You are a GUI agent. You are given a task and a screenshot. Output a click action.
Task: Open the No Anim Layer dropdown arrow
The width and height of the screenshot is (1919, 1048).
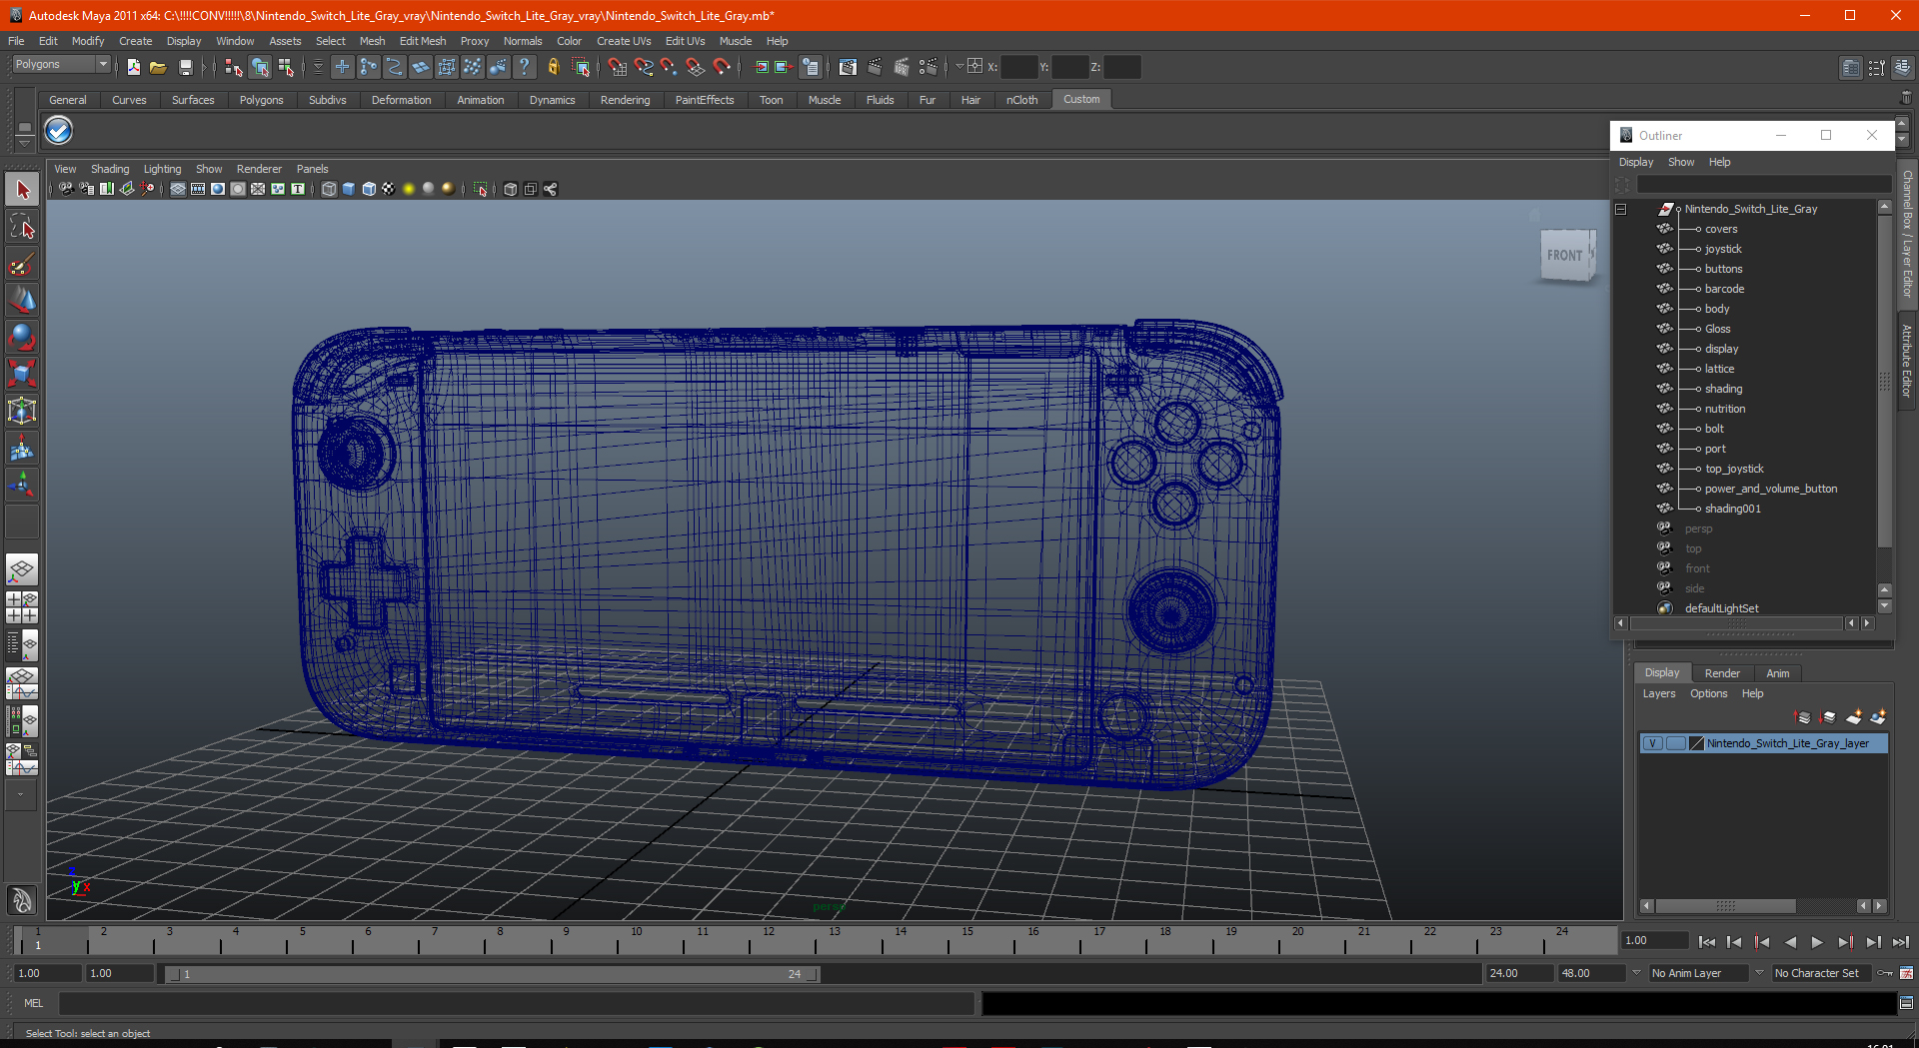coord(1636,972)
